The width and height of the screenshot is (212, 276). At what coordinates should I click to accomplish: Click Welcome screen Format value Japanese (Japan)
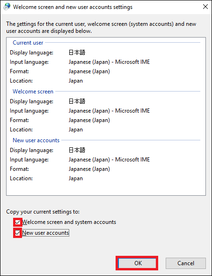pyautogui.click(x=89, y=120)
